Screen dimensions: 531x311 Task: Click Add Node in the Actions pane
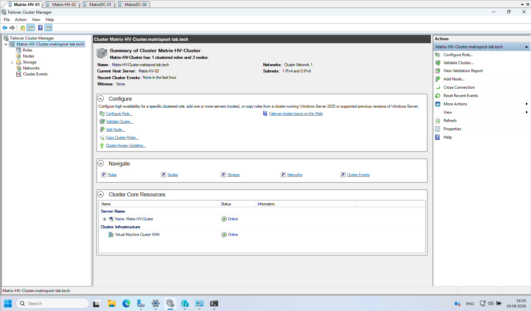pyautogui.click(x=454, y=79)
